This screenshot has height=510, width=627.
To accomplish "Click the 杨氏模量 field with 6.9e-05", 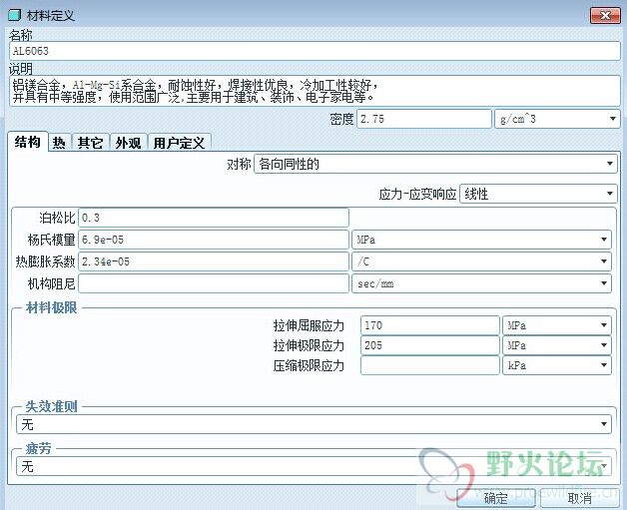I will [x=214, y=240].
